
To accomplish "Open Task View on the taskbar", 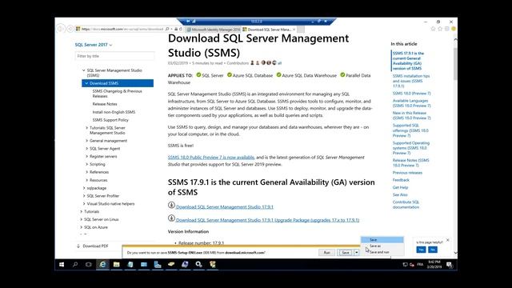I will pos(89,265).
